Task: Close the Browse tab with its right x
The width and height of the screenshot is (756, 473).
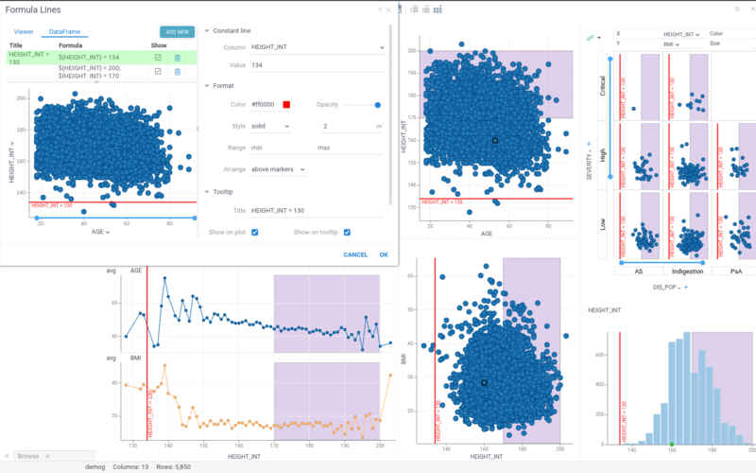Action: (47, 456)
